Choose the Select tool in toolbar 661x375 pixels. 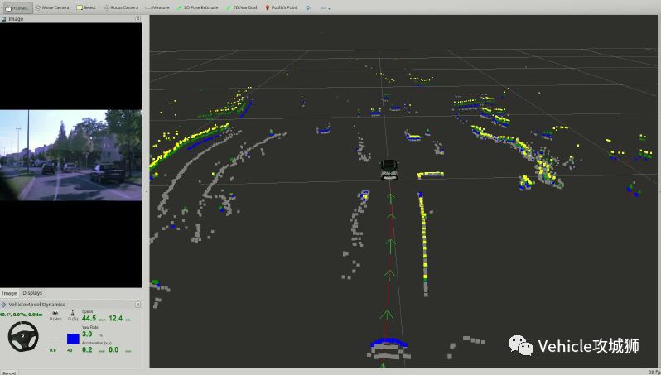(x=86, y=7)
